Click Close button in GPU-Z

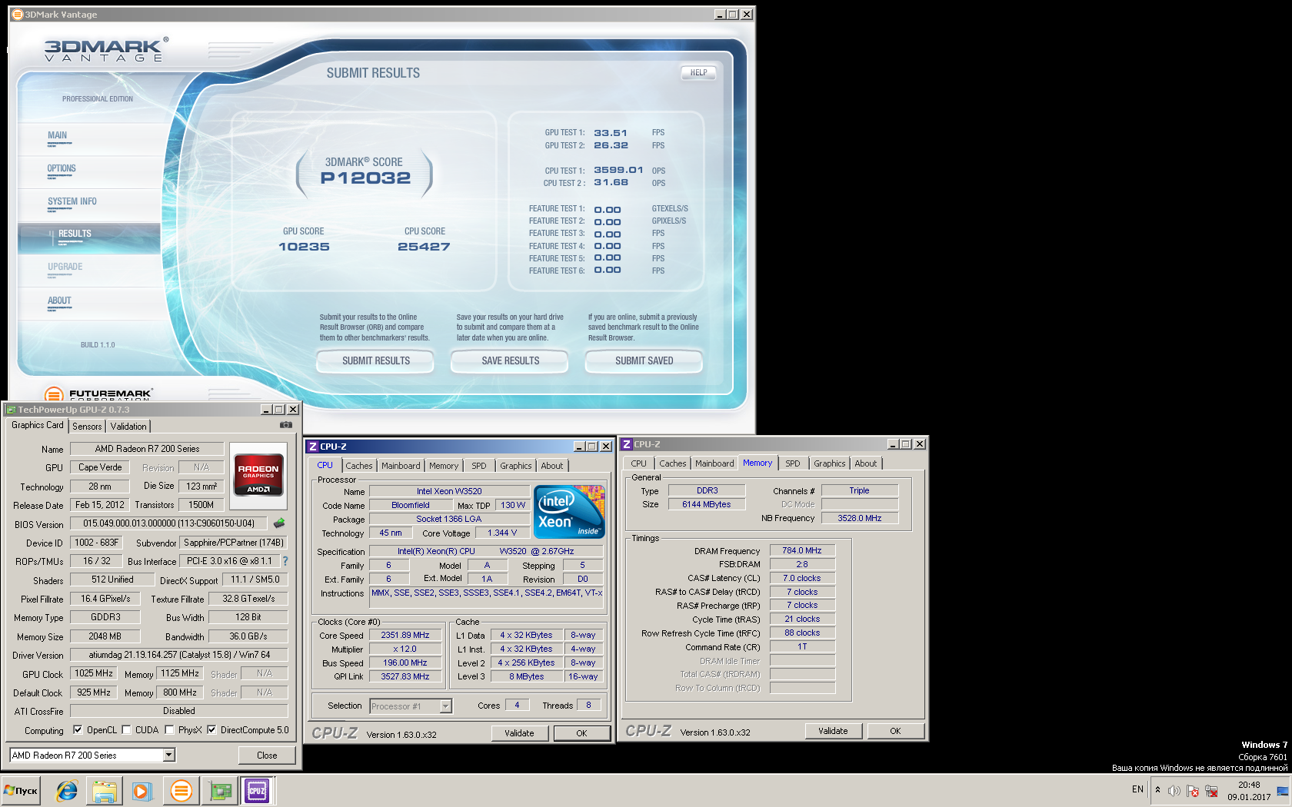click(x=267, y=756)
